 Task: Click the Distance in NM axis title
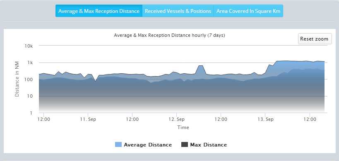click(x=17, y=79)
